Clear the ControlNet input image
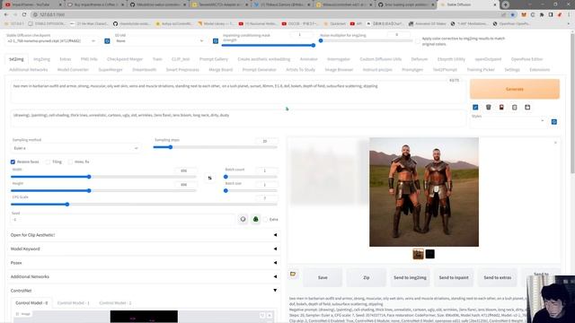This screenshot has height=323, width=575. 270,315
